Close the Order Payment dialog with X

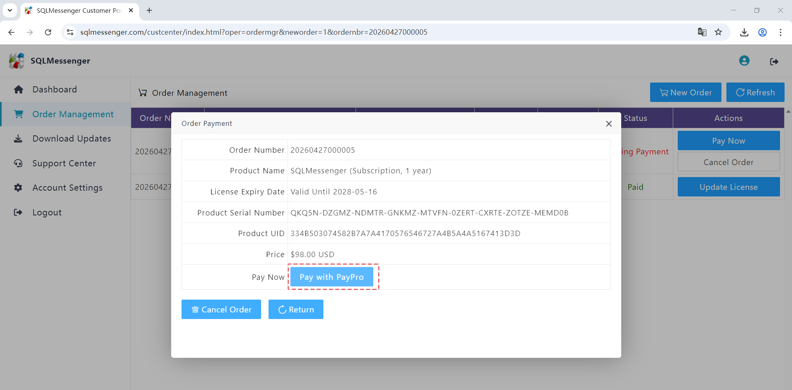608,124
